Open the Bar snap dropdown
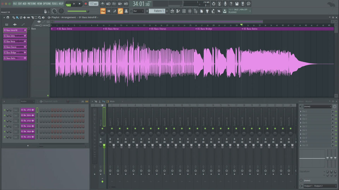The height and width of the screenshot is (190, 339). 138,11
